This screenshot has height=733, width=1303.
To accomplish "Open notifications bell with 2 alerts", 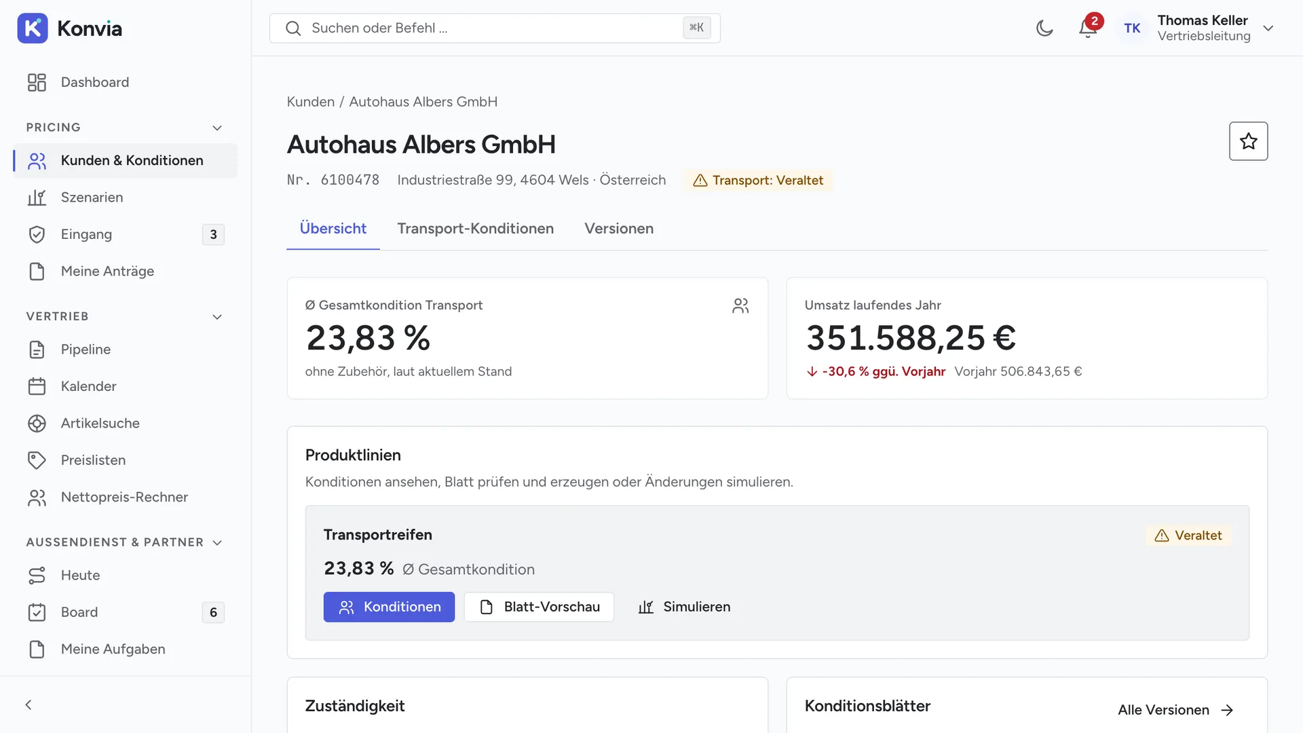I will point(1088,28).
